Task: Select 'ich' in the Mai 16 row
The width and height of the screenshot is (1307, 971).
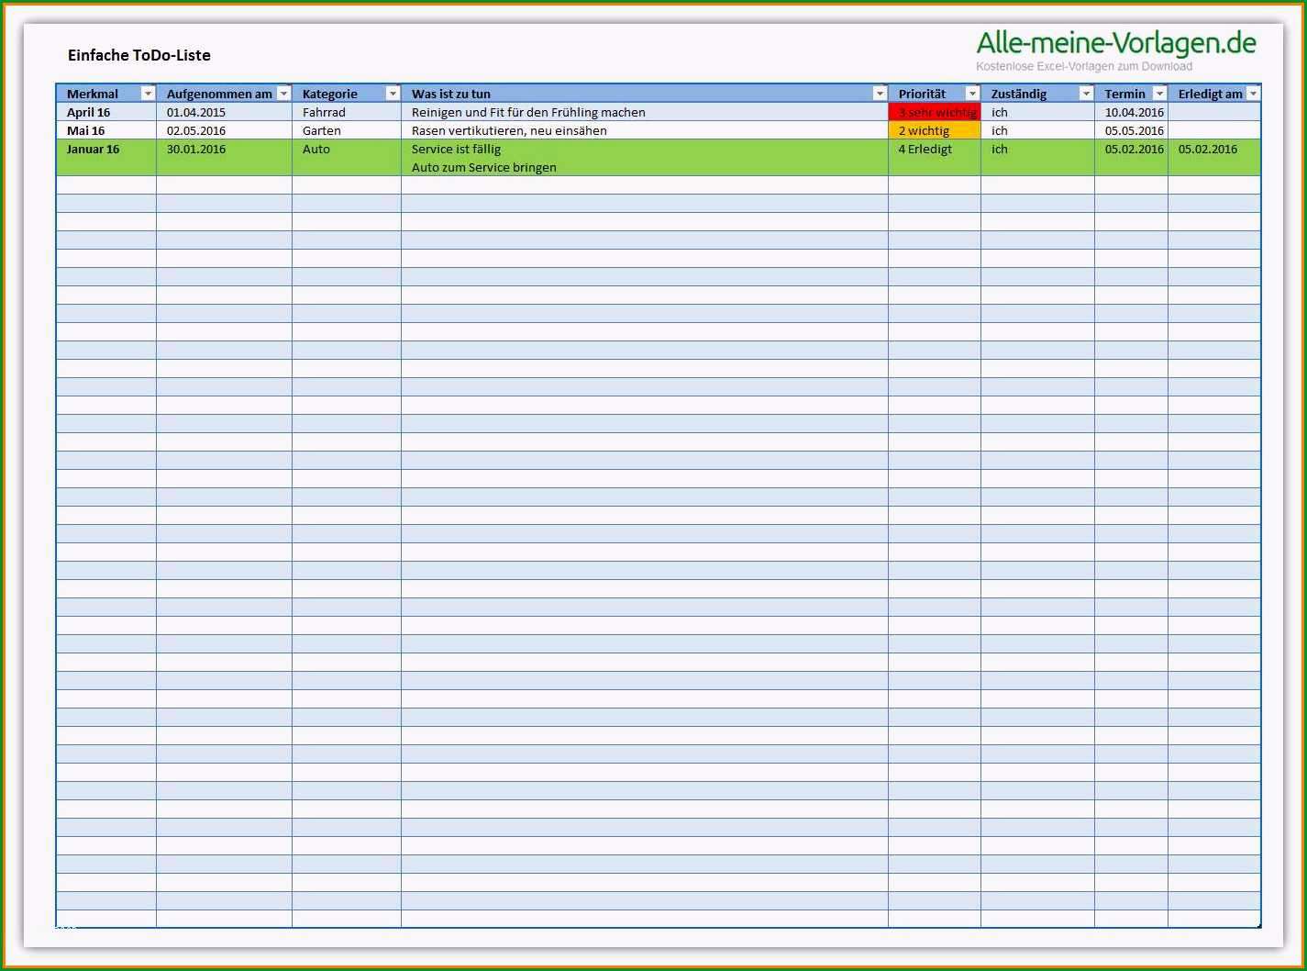Action: click(x=1037, y=130)
